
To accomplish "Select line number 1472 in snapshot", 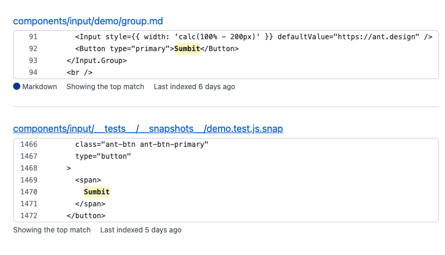I will click(x=29, y=216).
